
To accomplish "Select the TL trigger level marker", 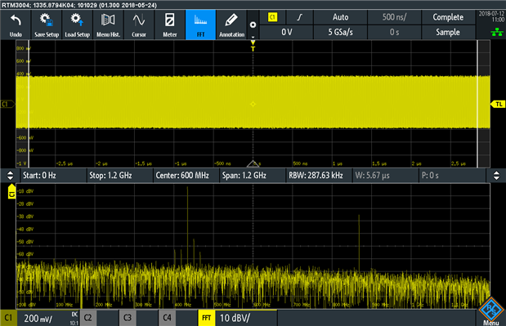I will coord(498,104).
